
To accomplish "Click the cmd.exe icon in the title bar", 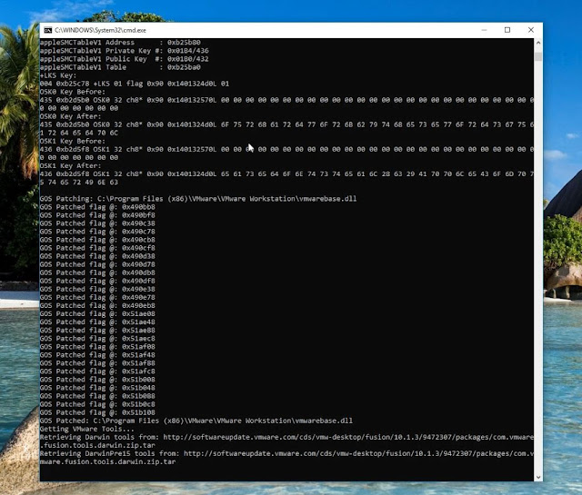I will click(48, 30).
